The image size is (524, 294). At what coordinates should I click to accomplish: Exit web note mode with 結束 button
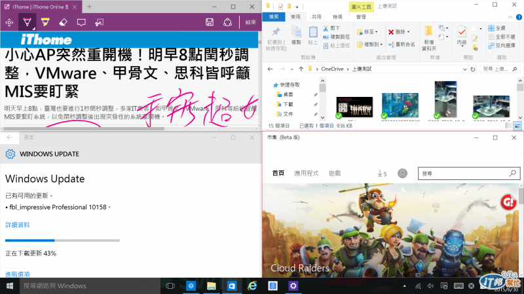click(x=251, y=22)
